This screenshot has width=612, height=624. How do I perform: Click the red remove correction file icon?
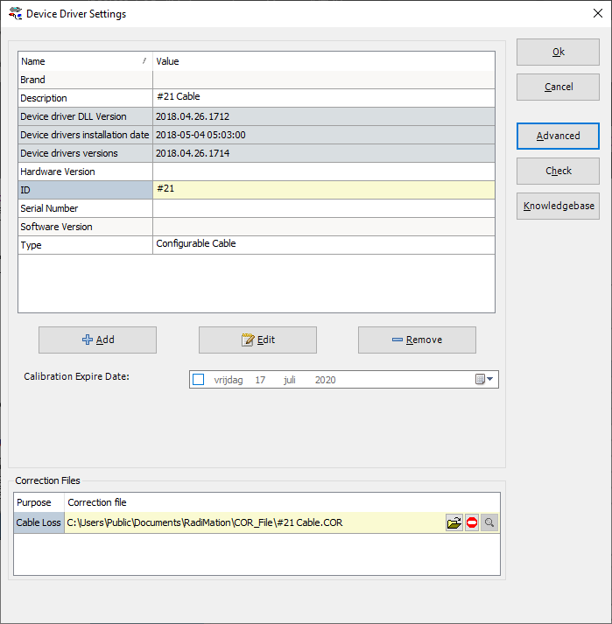(x=472, y=522)
